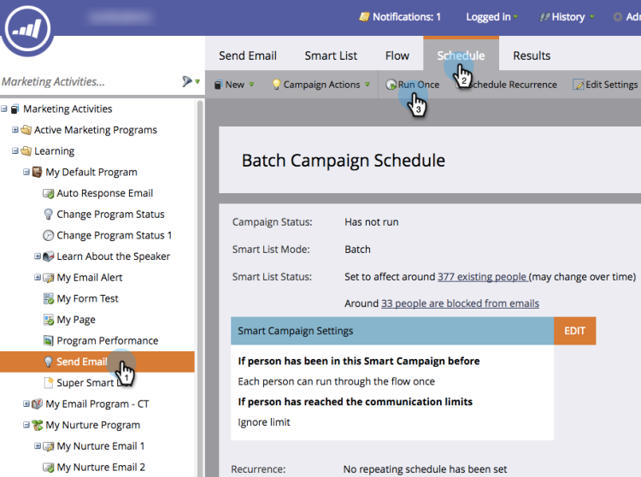
Task: Click Notifications: 1 in header
Action: coord(406,17)
